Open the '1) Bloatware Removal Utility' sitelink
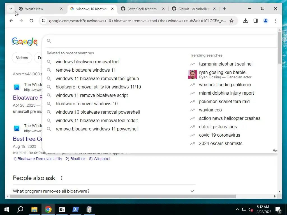Image resolution: width=287 pixels, height=215 pixels. coord(38,159)
